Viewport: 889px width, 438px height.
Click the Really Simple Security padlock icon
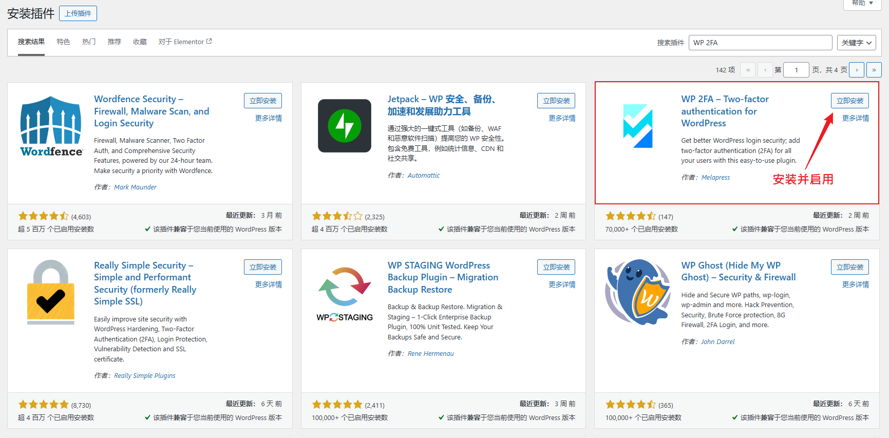pos(51,292)
